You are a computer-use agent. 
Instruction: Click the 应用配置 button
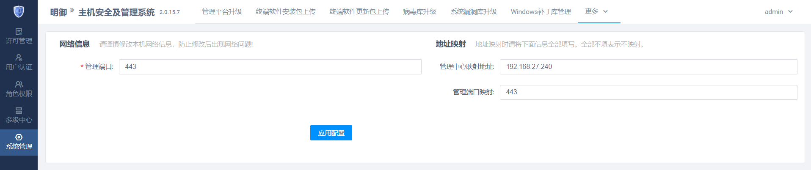pyautogui.click(x=331, y=133)
